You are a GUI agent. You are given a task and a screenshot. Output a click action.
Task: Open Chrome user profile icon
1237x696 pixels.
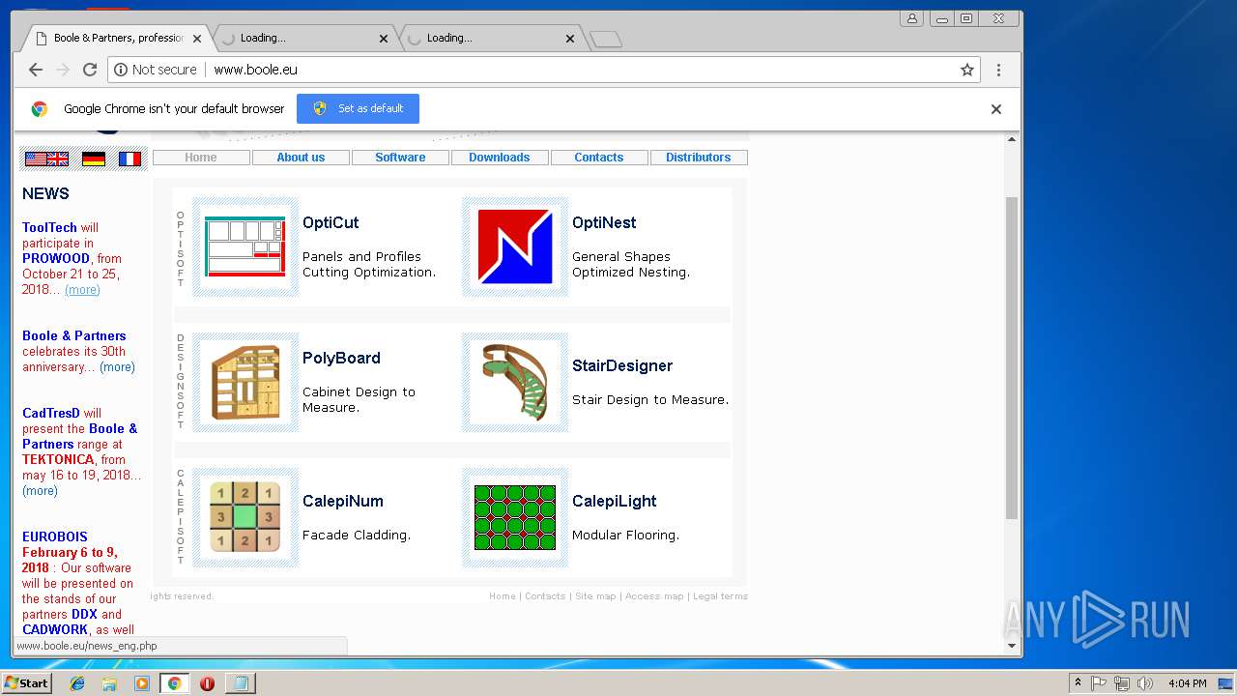coord(911,18)
